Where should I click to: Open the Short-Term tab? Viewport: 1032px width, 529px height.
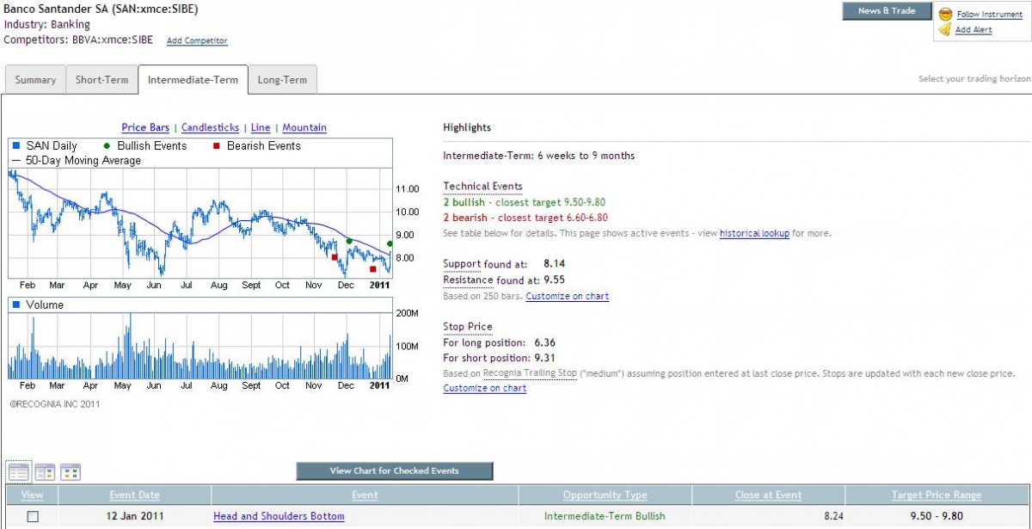pos(101,80)
